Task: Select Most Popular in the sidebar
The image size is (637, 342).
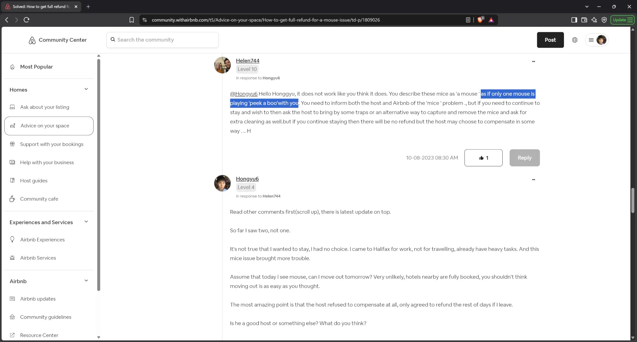Action: (36, 67)
